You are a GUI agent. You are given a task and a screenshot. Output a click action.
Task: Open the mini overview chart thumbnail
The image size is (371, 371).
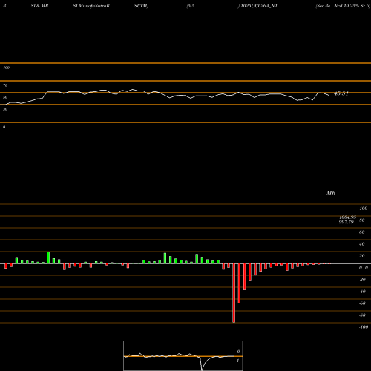[183, 355]
